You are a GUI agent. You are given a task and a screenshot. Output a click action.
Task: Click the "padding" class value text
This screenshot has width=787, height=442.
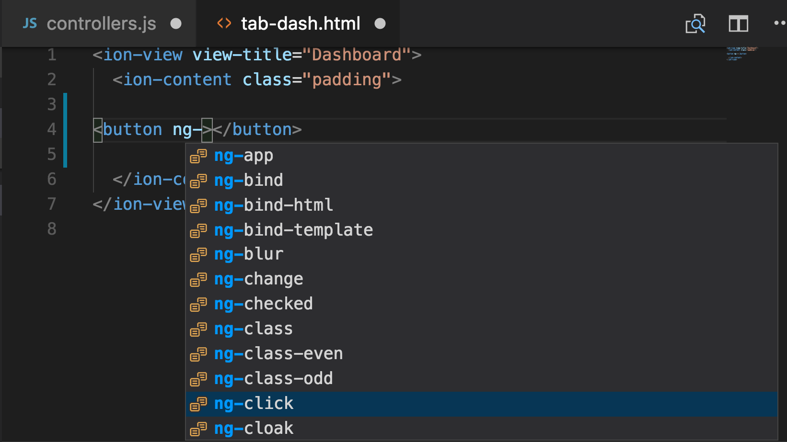tap(347, 79)
